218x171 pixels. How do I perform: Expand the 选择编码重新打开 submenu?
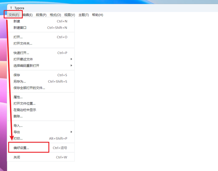pyautogui.click(x=41, y=66)
